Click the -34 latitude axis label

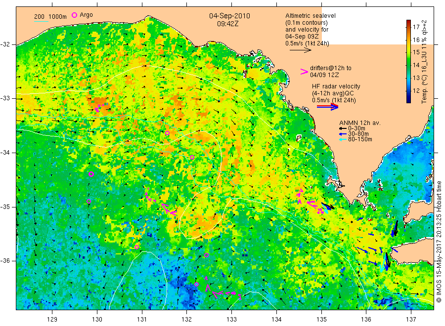pos(5,153)
